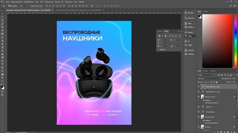Select the Brush tool
The height and width of the screenshot is (133, 238).
click(2, 37)
